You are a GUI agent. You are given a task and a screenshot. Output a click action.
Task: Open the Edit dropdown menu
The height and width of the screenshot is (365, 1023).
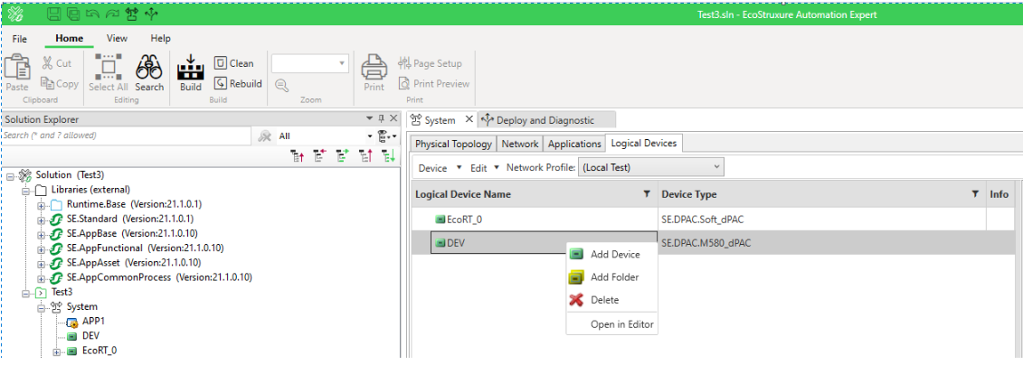click(484, 168)
